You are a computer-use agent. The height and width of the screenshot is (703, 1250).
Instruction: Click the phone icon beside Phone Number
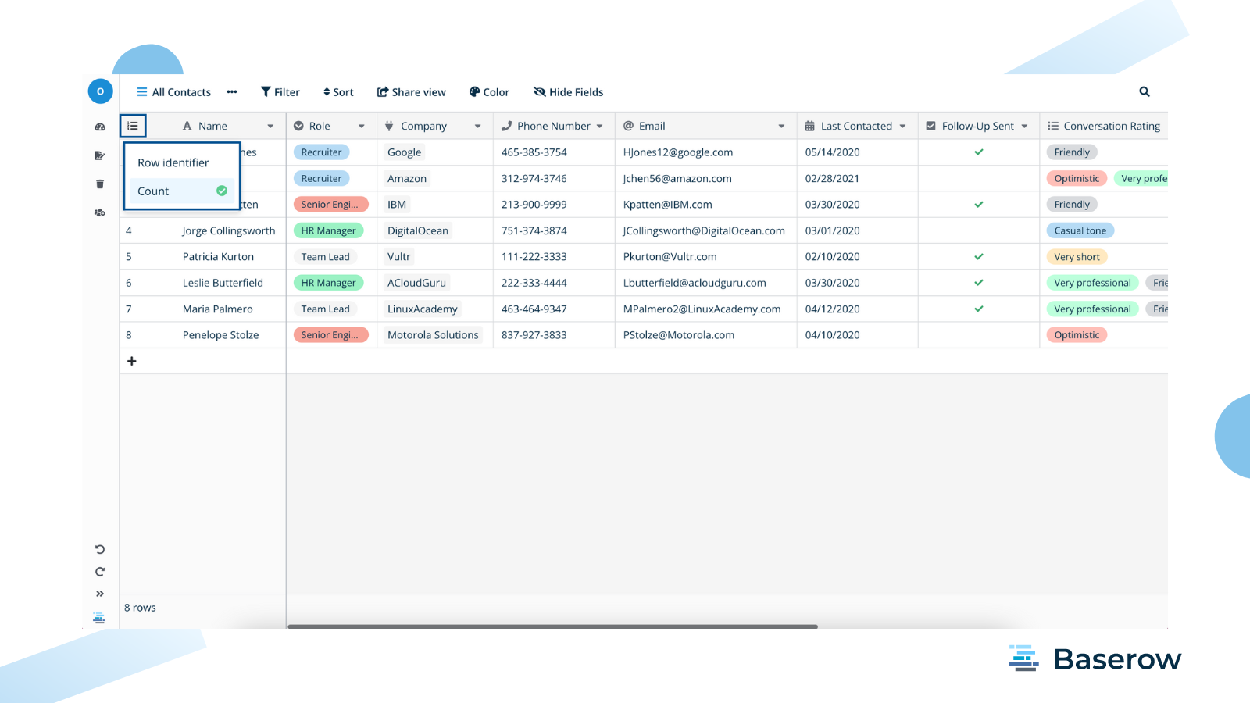click(506, 126)
